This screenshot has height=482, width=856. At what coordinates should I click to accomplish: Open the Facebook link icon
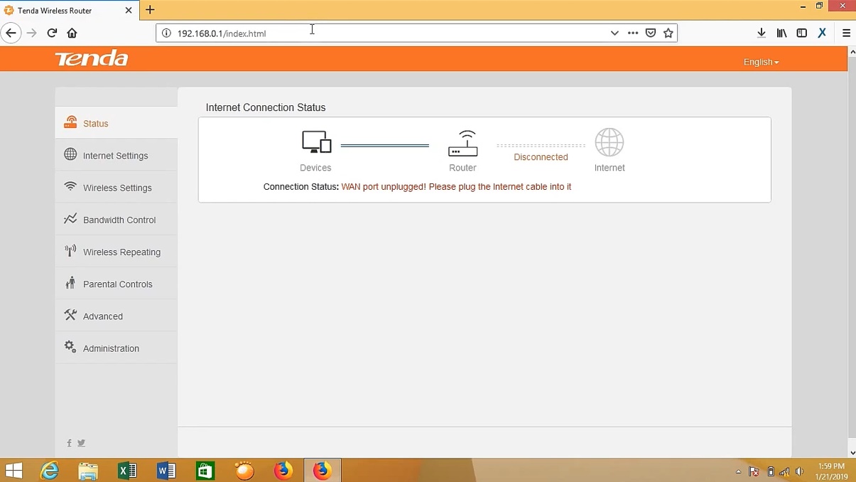point(69,443)
